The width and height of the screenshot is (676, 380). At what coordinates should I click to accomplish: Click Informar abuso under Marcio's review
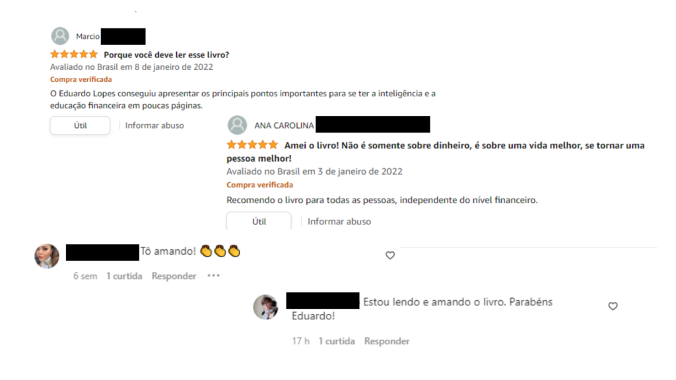(x=154, y=125)
